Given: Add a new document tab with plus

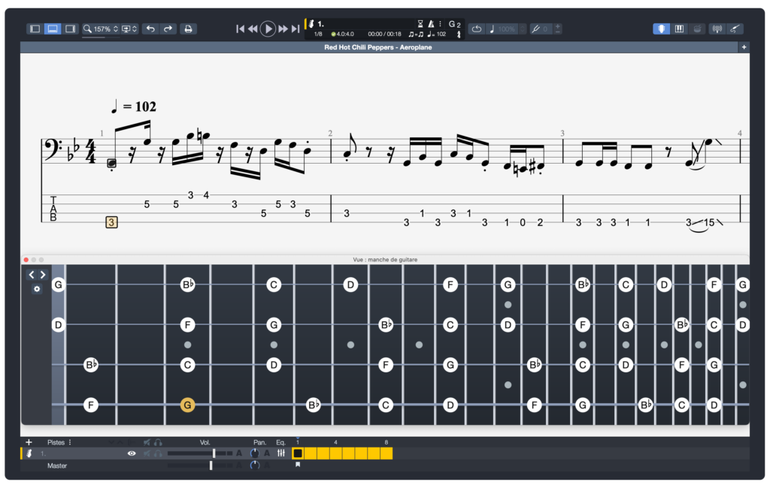Looking at the screenshot, I should [x=744, y=47].
